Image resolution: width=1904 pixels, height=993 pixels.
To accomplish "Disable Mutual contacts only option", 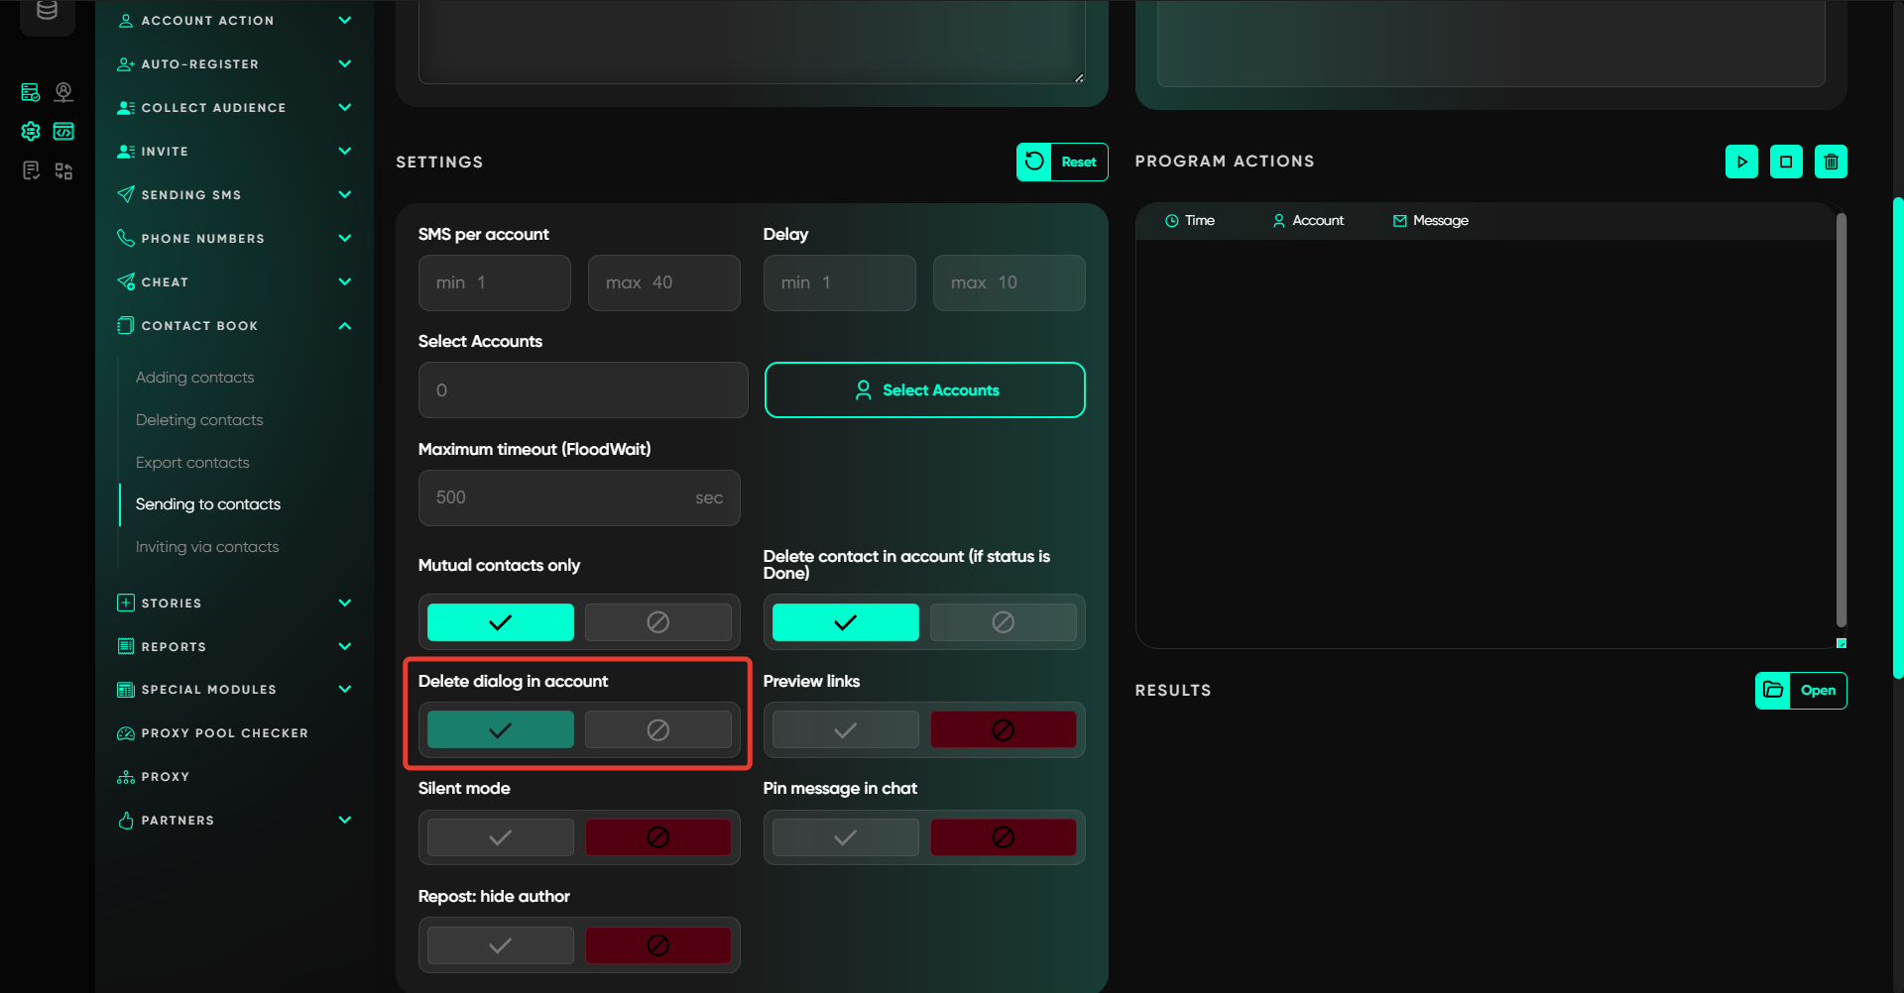I will click(657, 622).
